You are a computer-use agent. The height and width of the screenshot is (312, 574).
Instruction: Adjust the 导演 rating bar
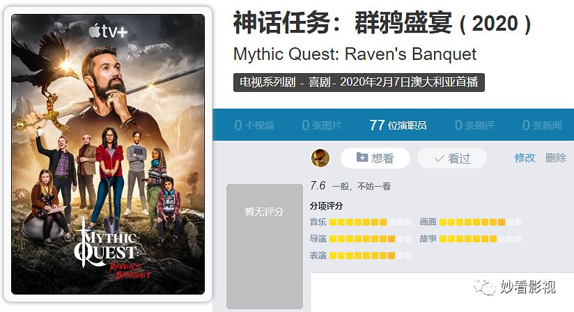(370, 239)
